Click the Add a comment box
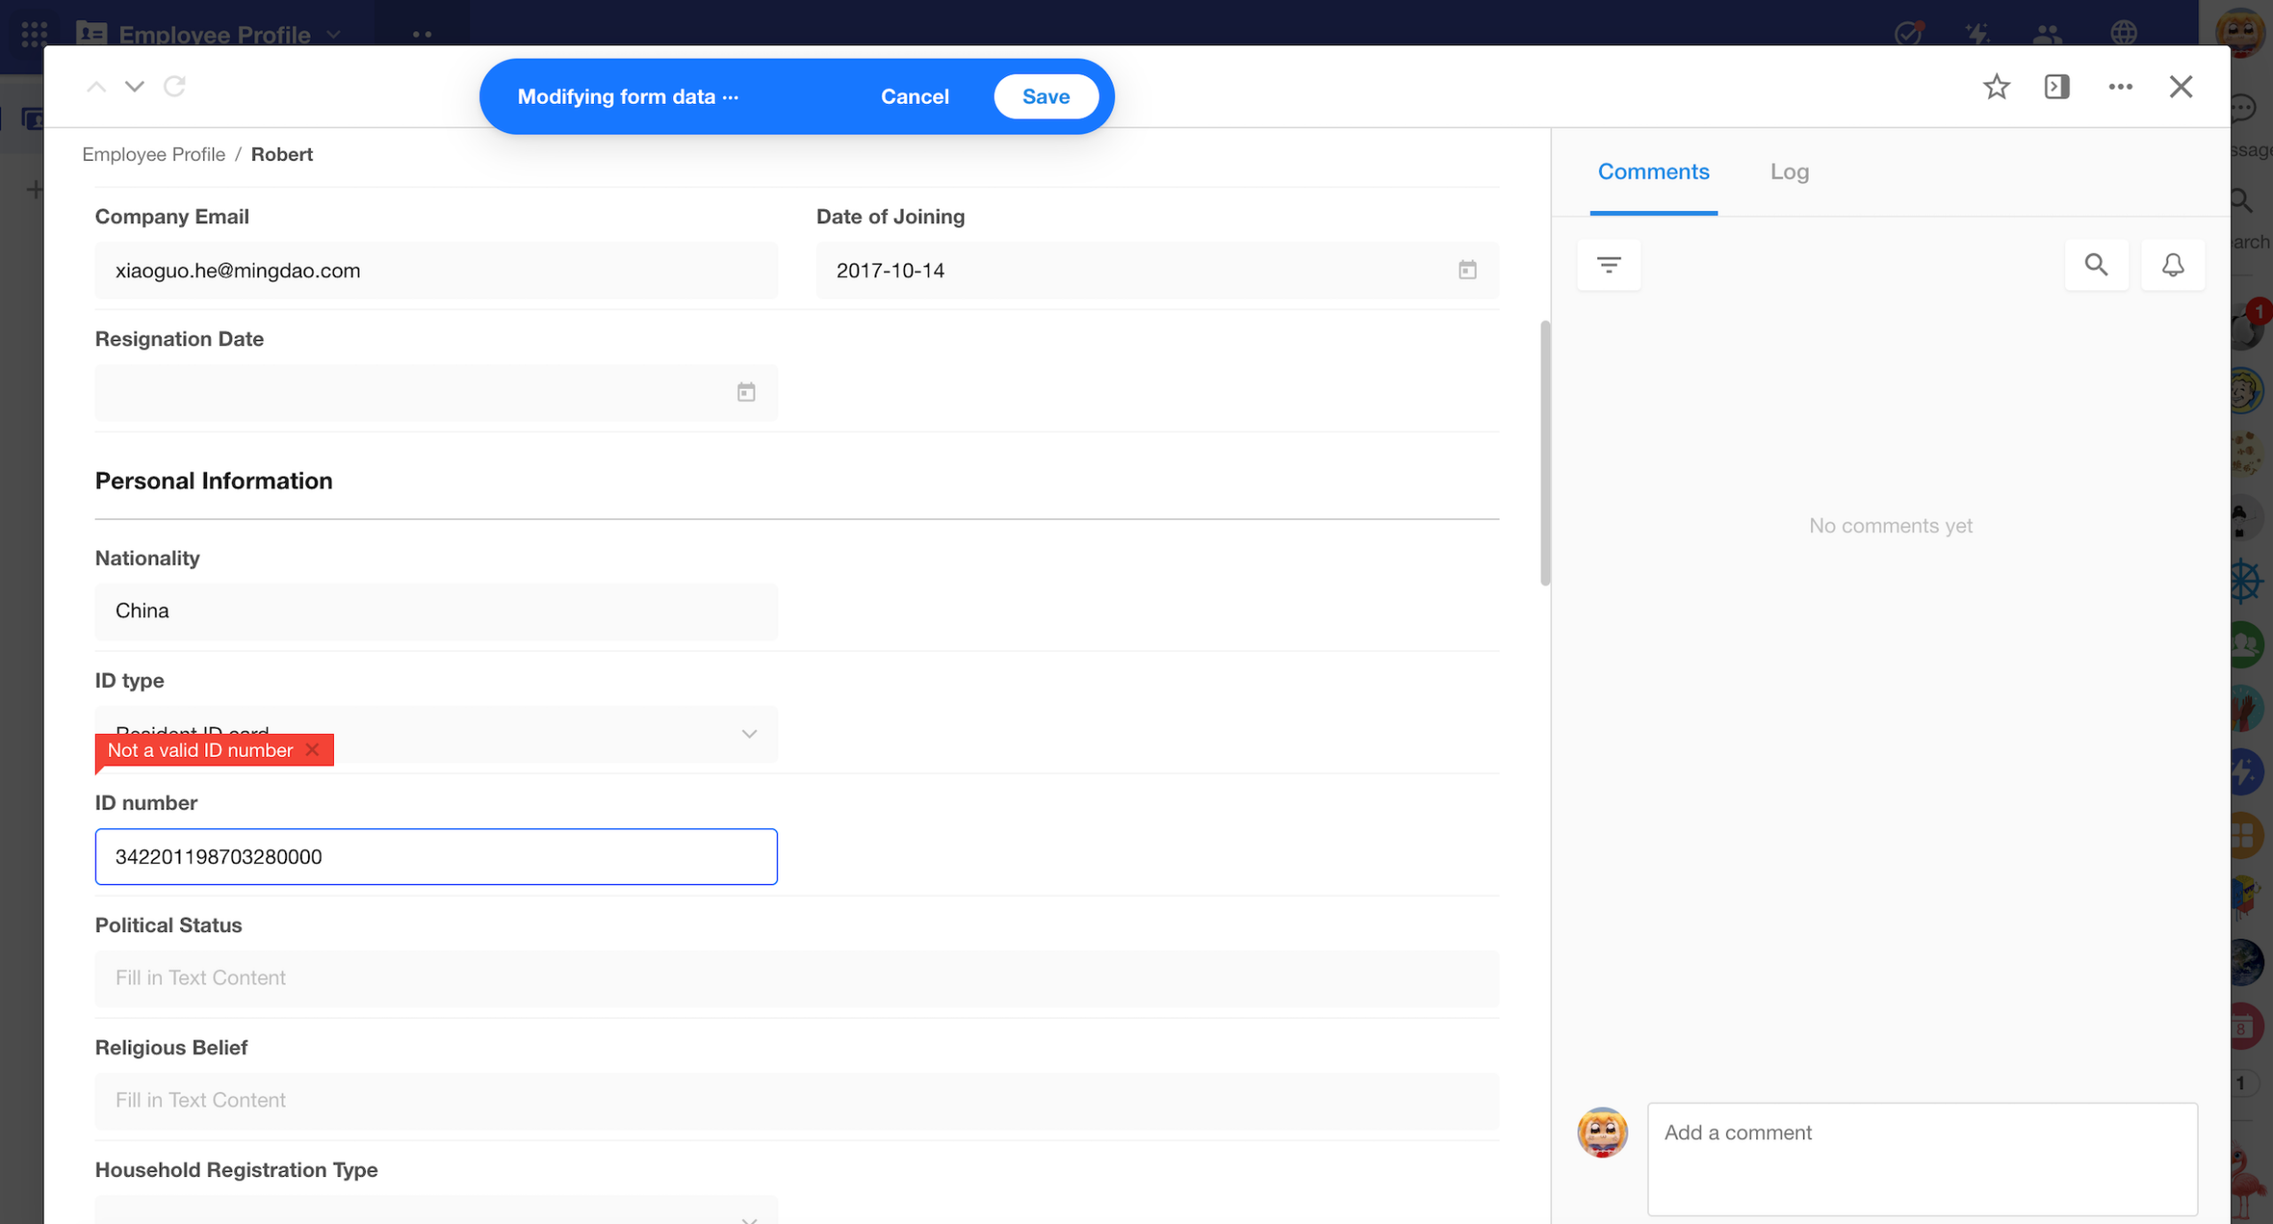 coord(1921,1157)
